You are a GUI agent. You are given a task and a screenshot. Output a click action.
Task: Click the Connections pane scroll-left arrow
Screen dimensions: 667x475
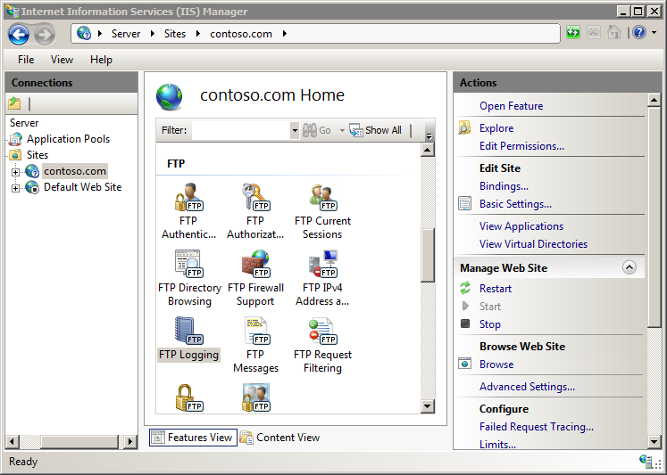[12, 441]
